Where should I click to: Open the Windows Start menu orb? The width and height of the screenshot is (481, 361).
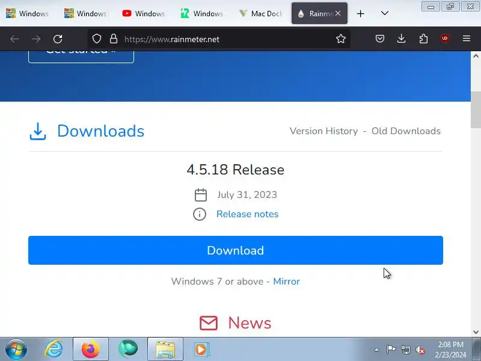(x=16, y=350)
